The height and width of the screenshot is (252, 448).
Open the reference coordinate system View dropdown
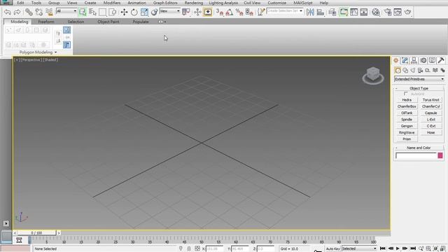coord(170,11)
